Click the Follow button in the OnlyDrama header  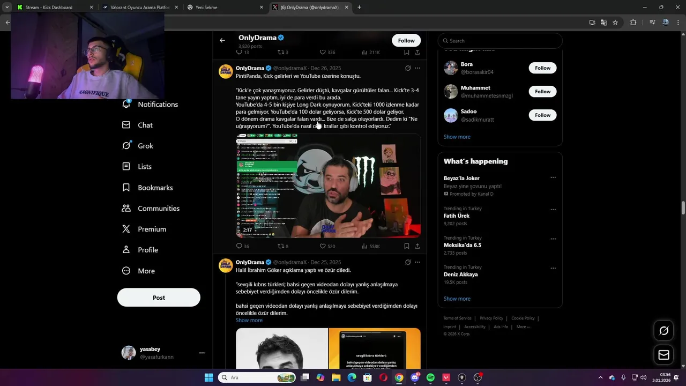point(406,41)
